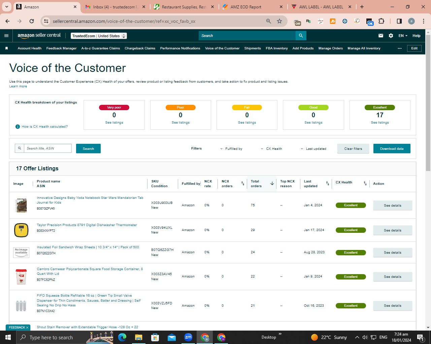Click the header Search text field
Image resolution: width=431 pixels, height=344 pixels.
pyautogui.click(x=247, y=36)
